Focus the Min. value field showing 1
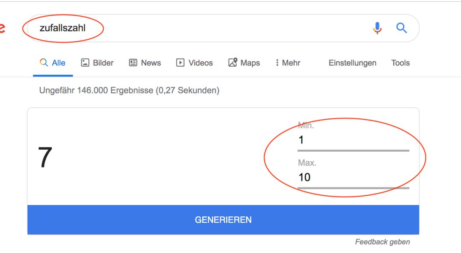This screenshot has height=253, width=461. 353,140
